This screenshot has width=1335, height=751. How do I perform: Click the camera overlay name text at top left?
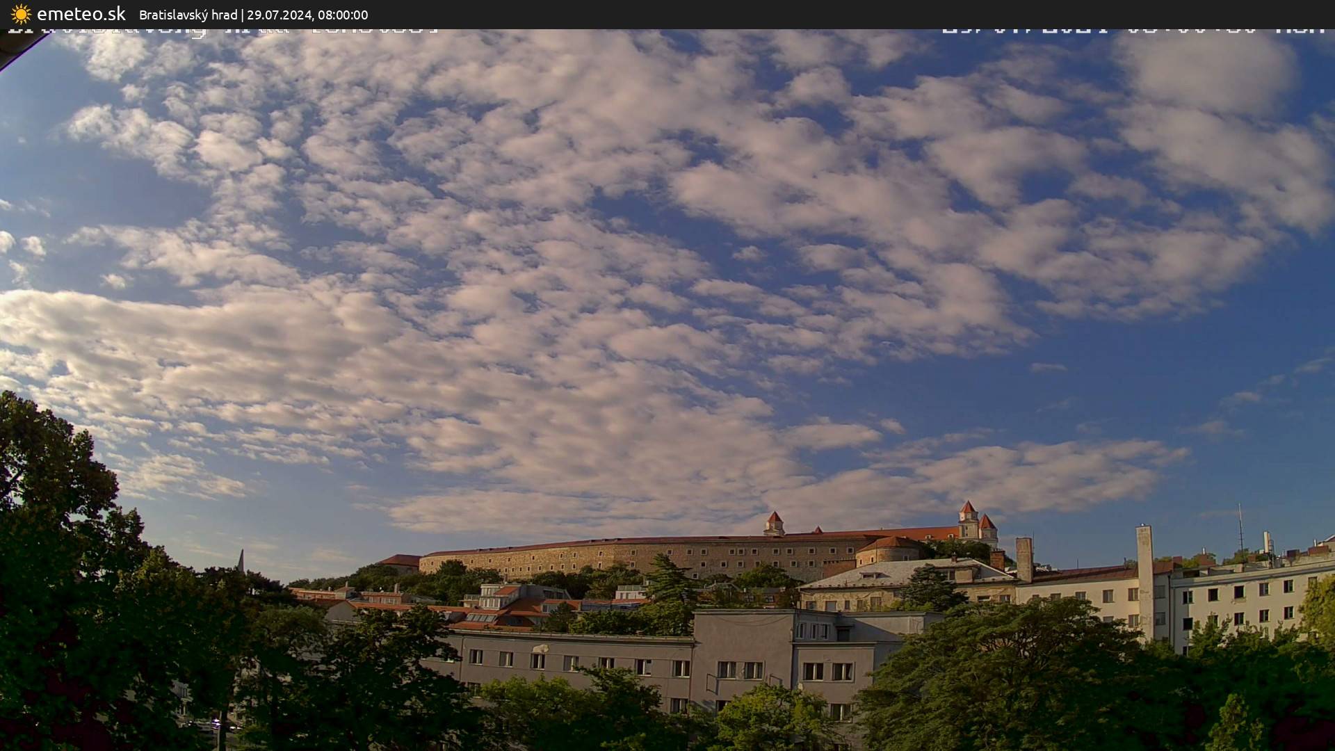(222, 31)
